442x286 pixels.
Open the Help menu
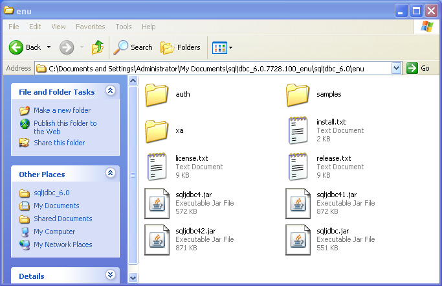pos(149,27)
